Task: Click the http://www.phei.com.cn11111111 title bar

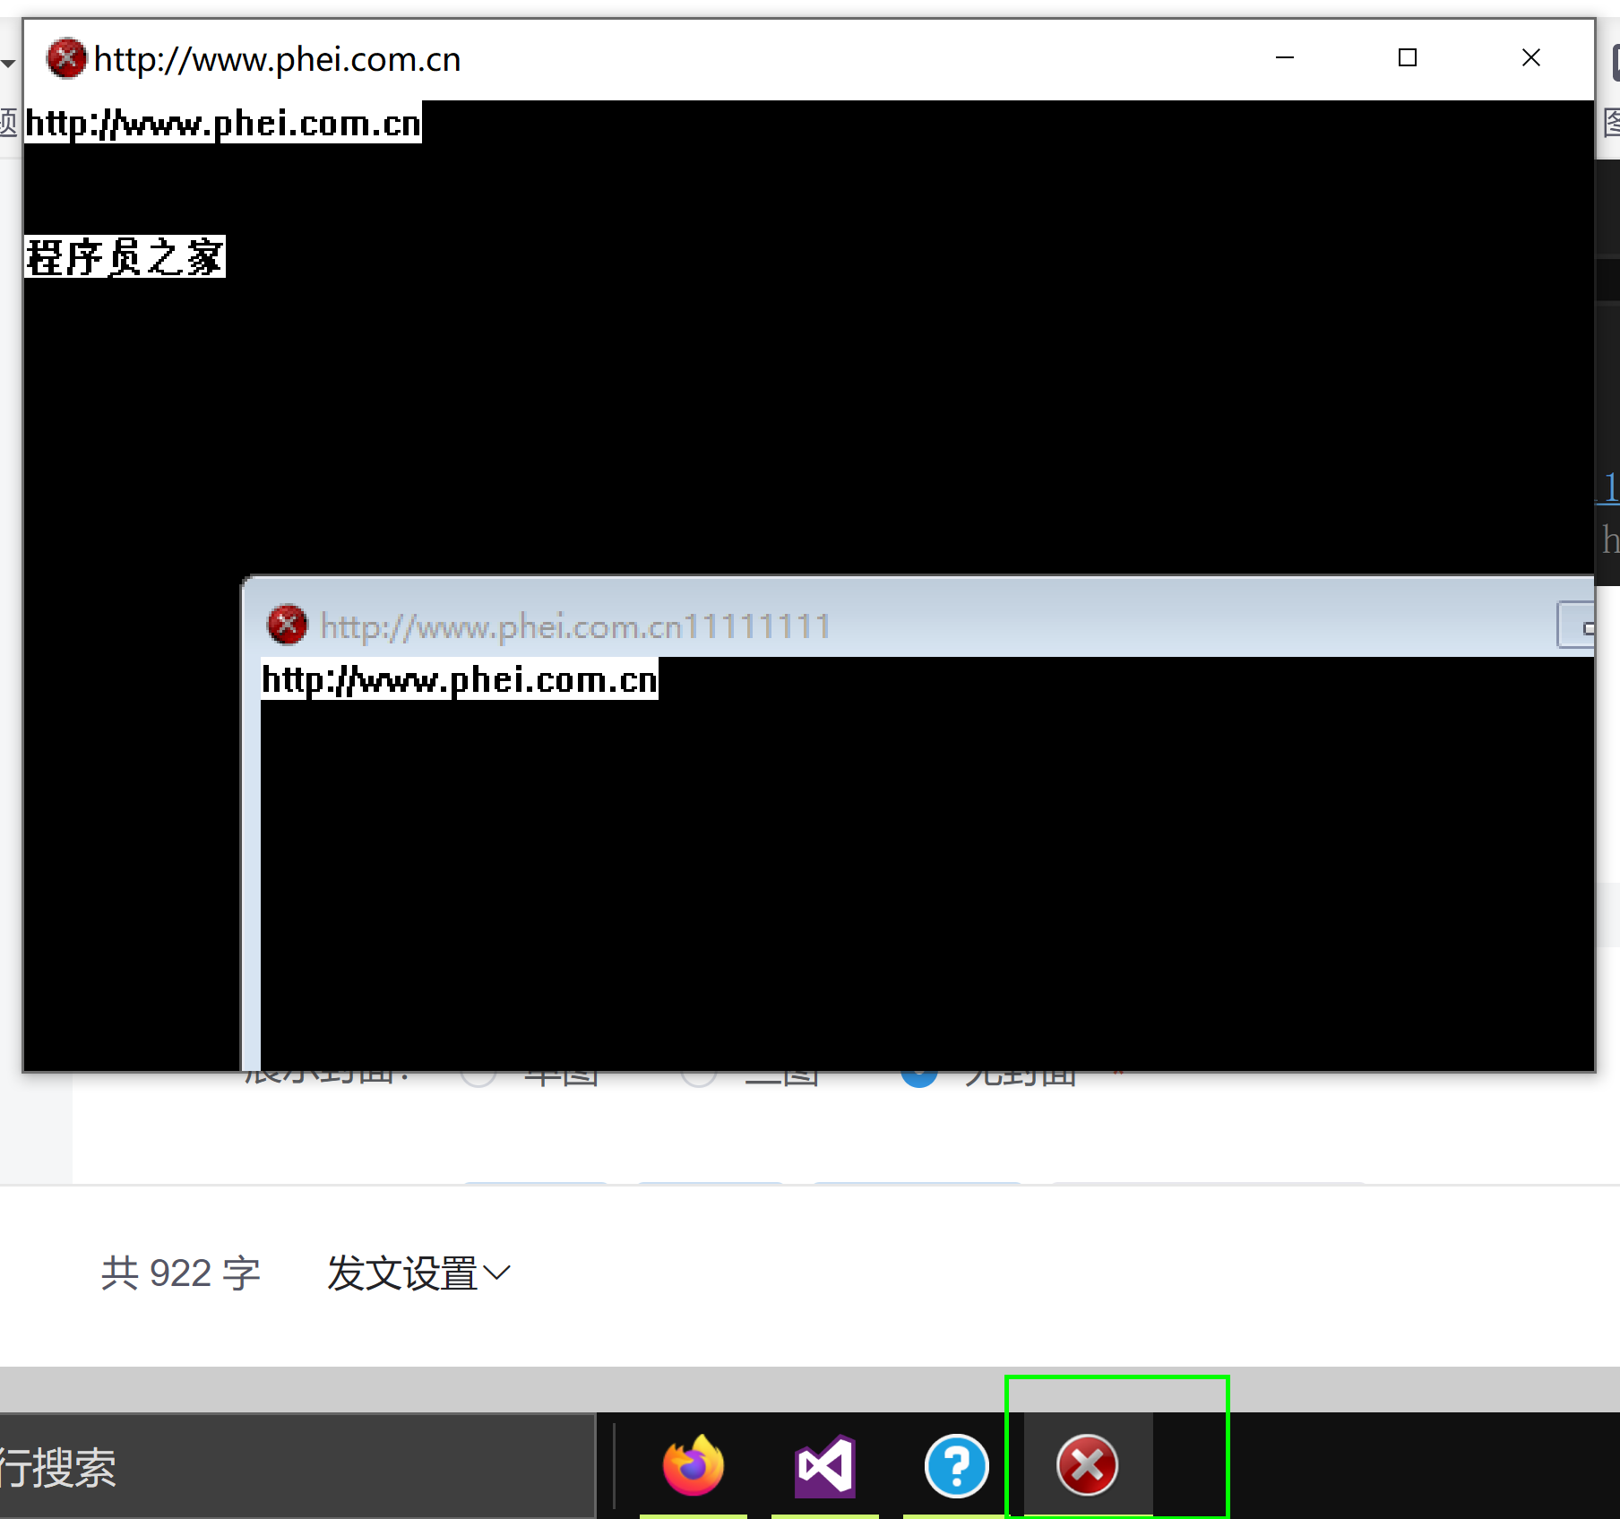Action: pos(573,625)
